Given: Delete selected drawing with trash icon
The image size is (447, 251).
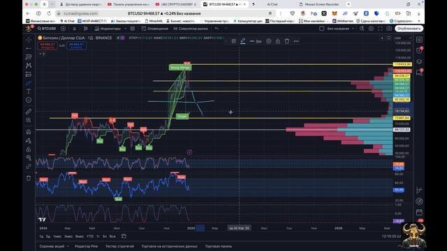Looking at the screenshot, I should click(287, 41).
